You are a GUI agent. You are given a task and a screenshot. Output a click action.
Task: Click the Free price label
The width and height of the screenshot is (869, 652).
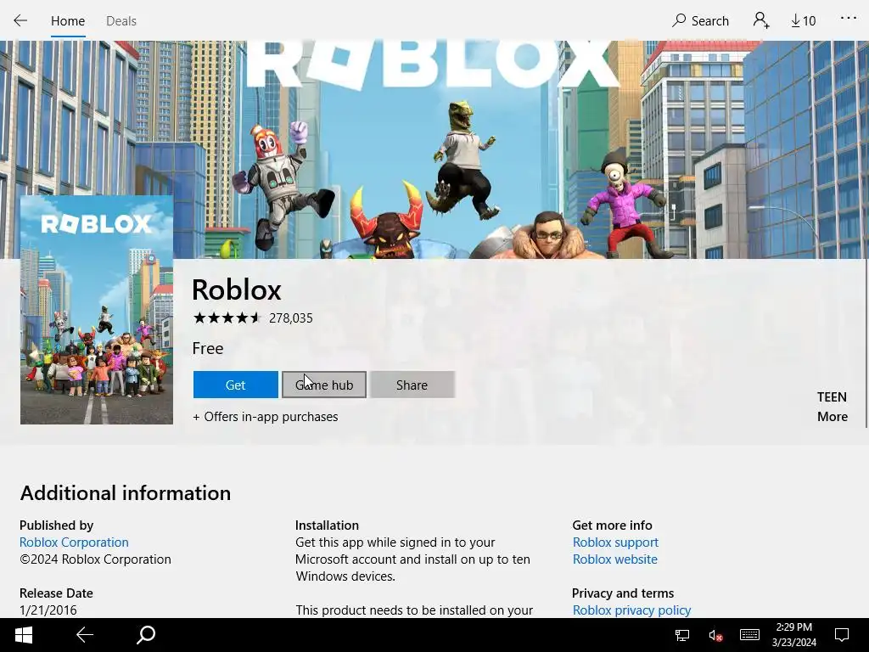(208, 348)
